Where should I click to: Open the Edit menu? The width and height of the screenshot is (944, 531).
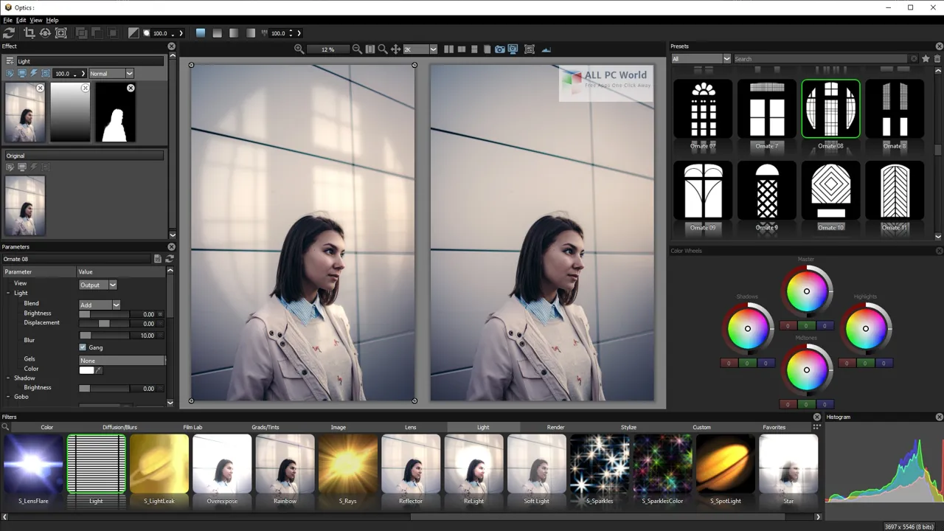click(21, 20)
